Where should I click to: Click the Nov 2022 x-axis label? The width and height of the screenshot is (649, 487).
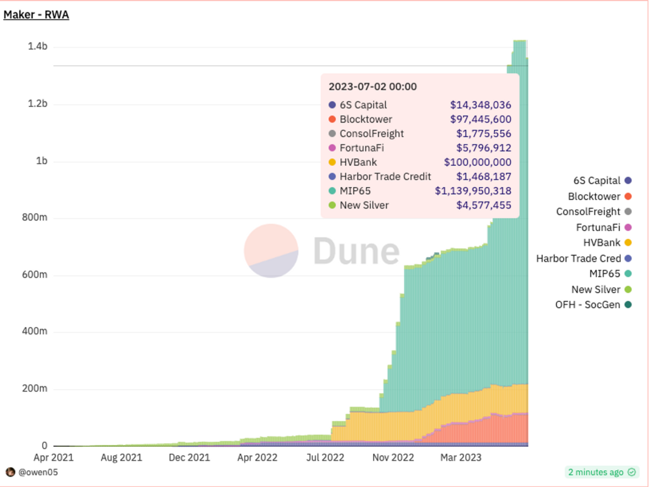pos(393,458)
